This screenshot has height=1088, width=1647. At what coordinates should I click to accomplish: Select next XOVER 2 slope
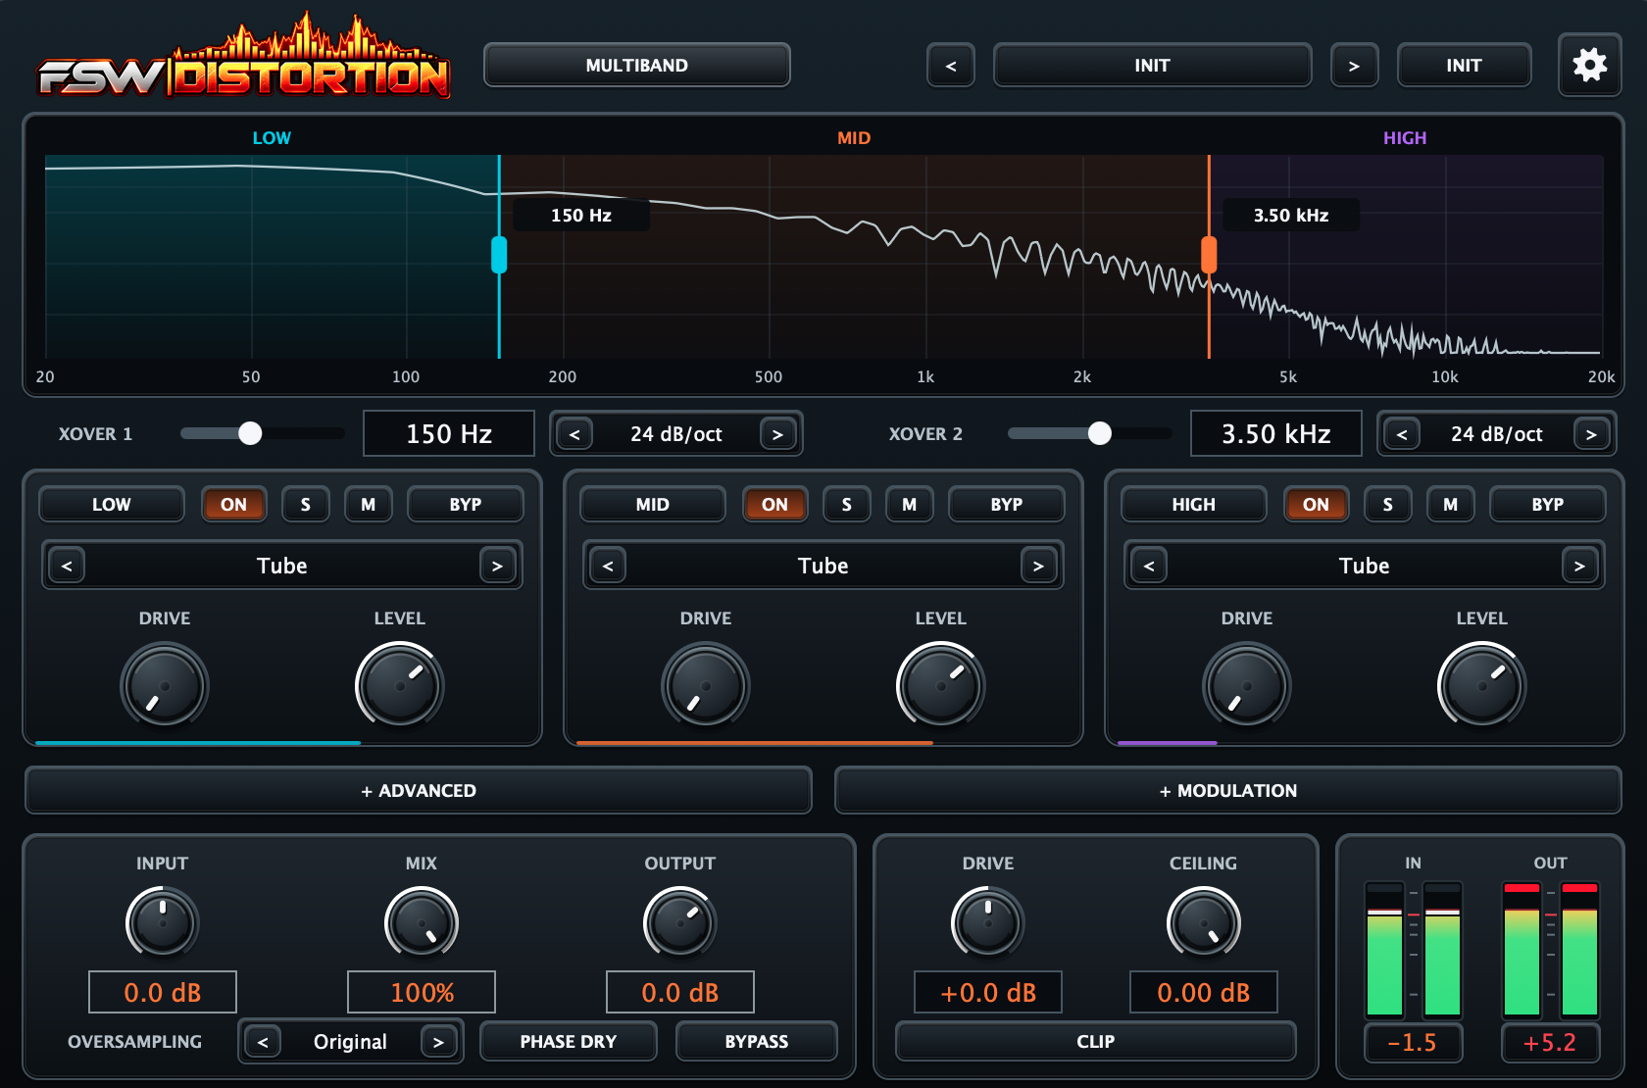pos(1591,434)
